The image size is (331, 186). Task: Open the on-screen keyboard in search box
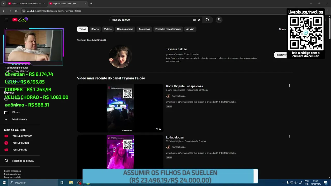pyautogui.click(x=194, y=20)
